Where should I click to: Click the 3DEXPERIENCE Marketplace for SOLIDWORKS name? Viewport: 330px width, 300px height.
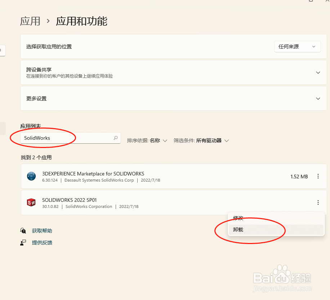point(93,174)
